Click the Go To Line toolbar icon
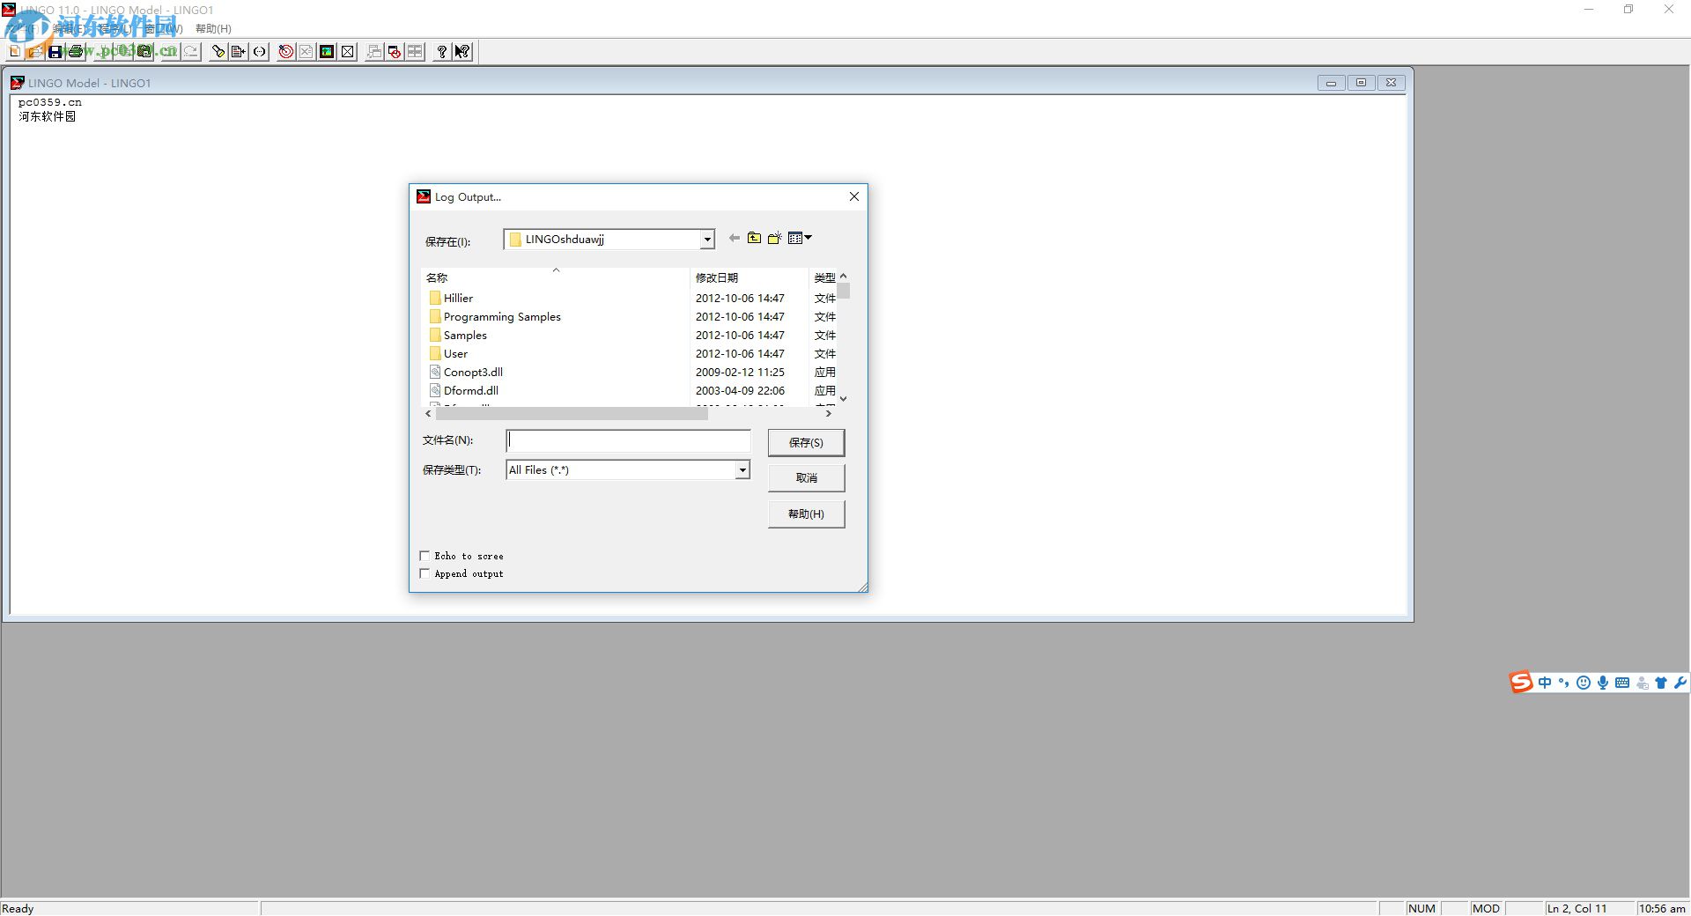This screenshot has width=1691, height=916. tap(238, 52)
